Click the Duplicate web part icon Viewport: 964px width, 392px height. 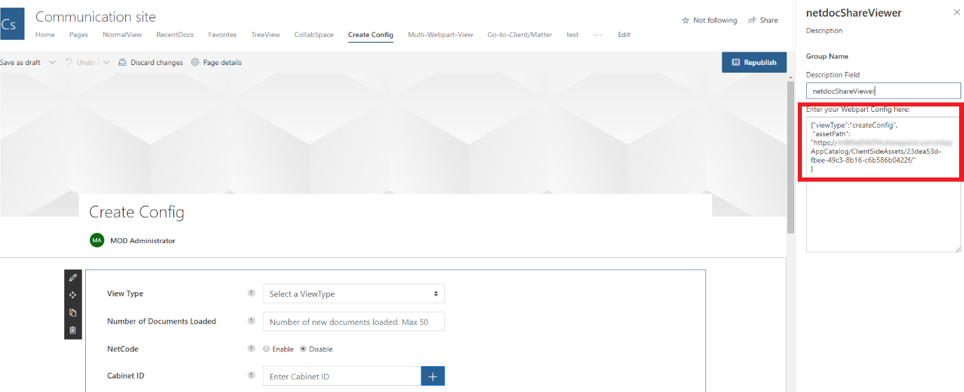point(73,312)
